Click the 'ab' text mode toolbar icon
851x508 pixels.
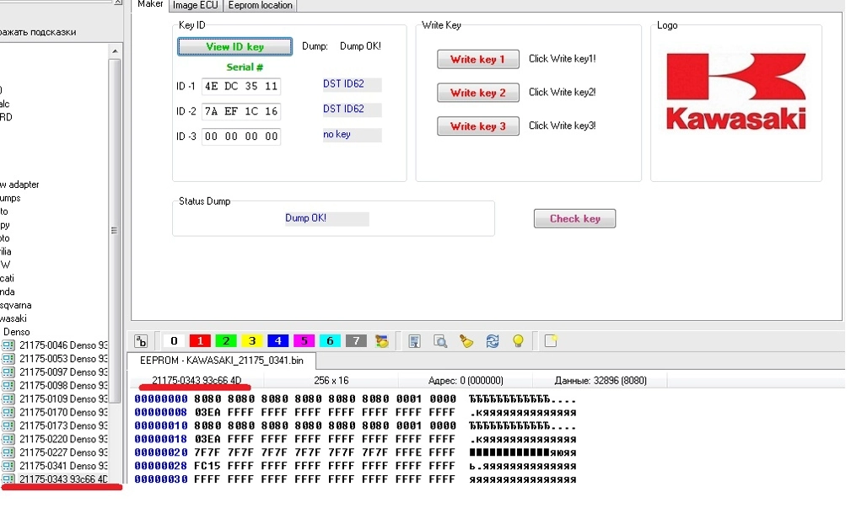tap(141, 341)
